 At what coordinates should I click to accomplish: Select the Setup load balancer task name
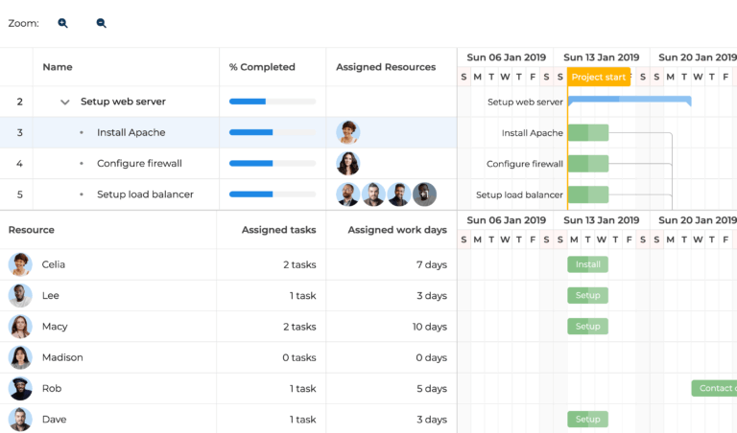click(145, 194)
